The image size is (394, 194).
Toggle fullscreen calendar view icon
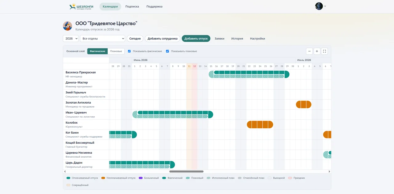[x=324, y=51]
